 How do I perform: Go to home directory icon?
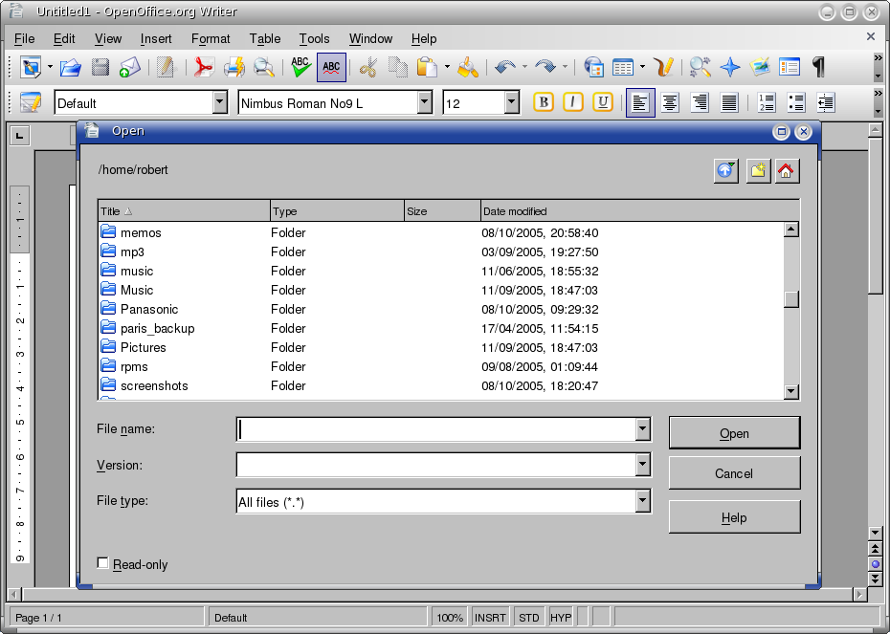tap(786, 170)
